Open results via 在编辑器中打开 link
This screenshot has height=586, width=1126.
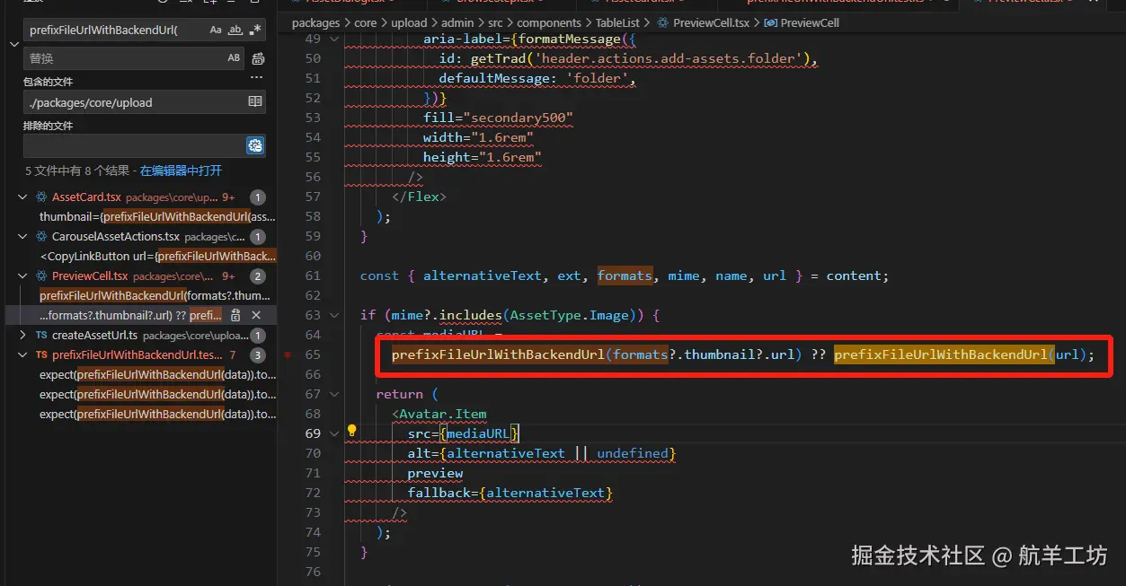point(181,171)
